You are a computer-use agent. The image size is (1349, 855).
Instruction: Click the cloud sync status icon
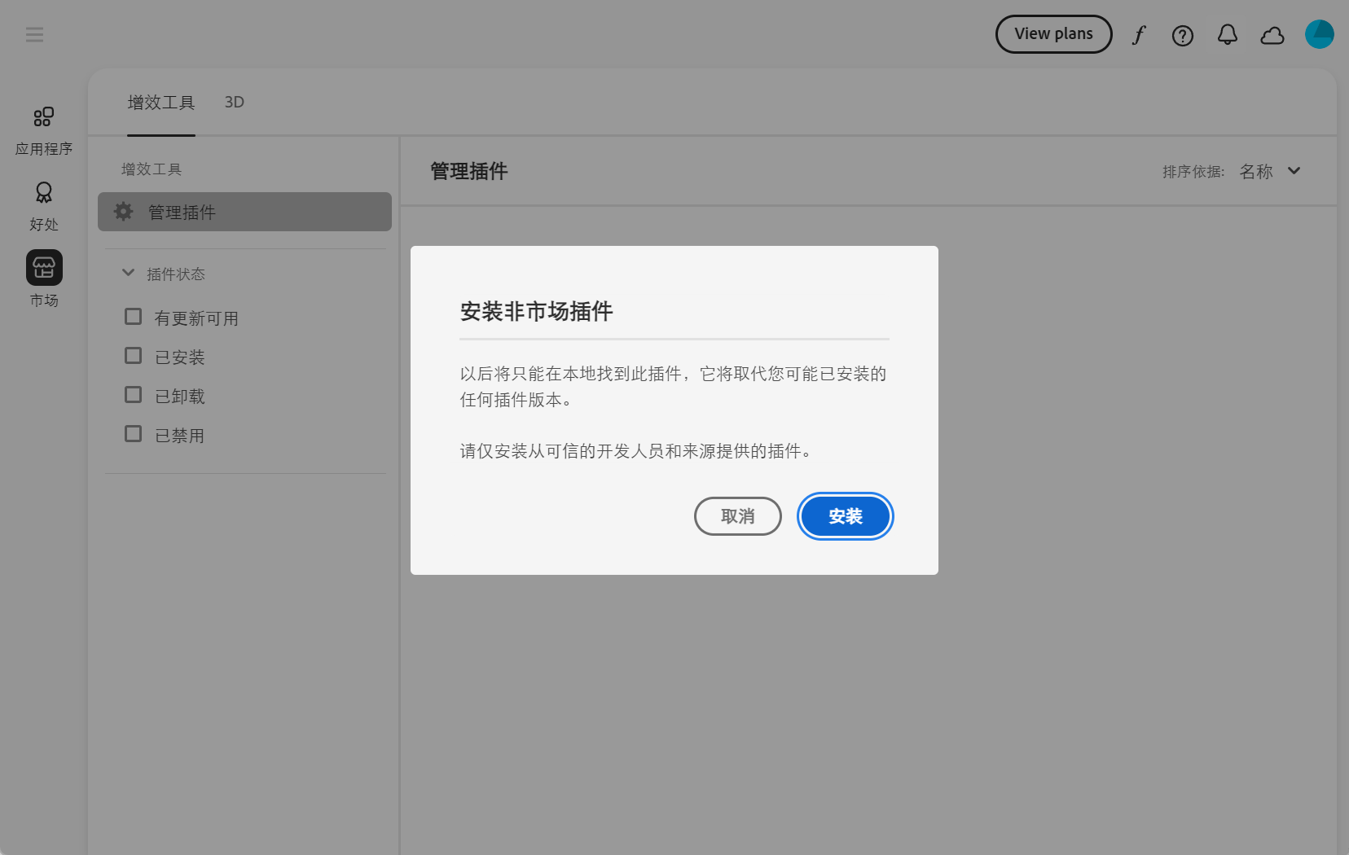(1272, 35)
